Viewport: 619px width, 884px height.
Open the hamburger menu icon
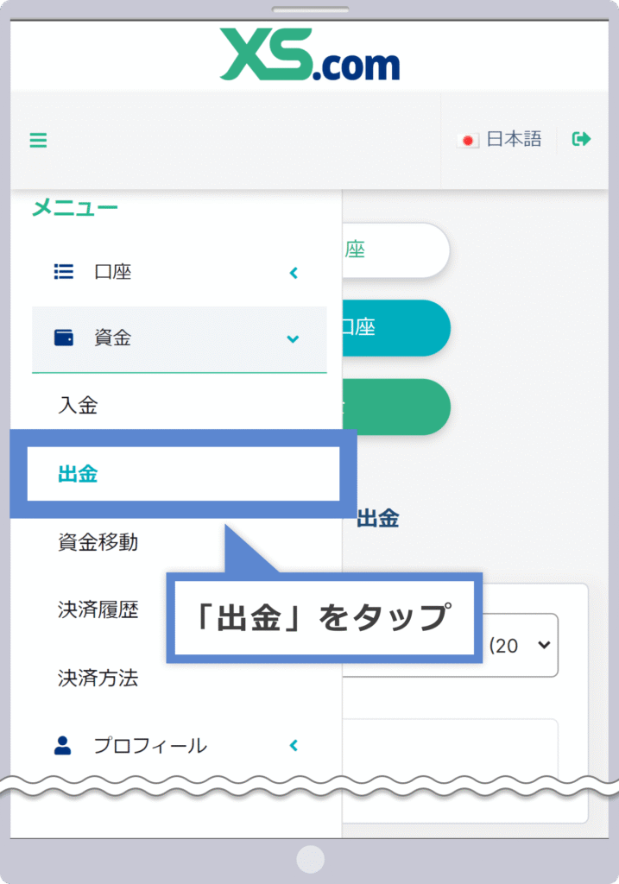click(38, 140)
